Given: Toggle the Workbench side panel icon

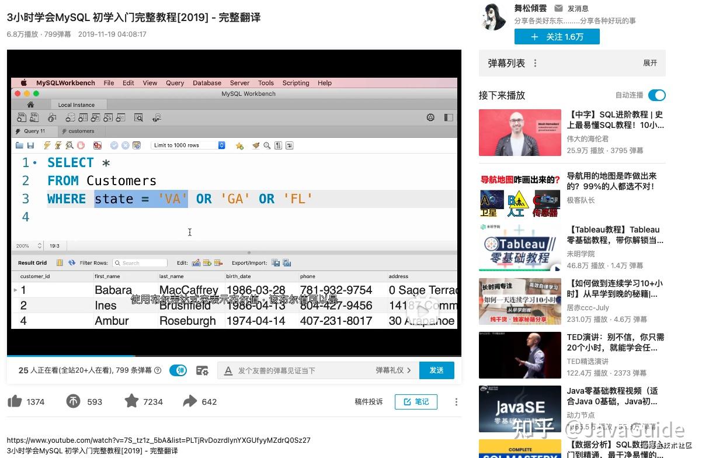Looking at the screenshot, I should click(x=449, y=117).
